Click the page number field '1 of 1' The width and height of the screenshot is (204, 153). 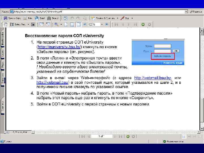coord(102,136)
